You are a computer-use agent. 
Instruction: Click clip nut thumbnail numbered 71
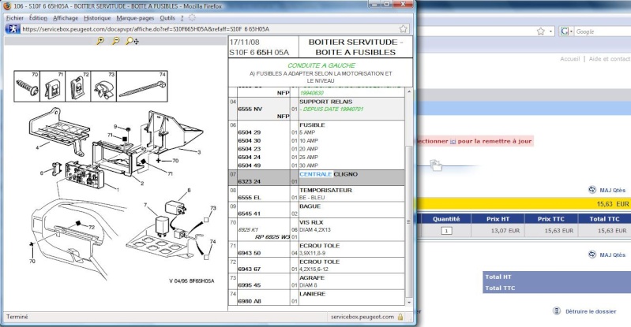coord(53,87)
